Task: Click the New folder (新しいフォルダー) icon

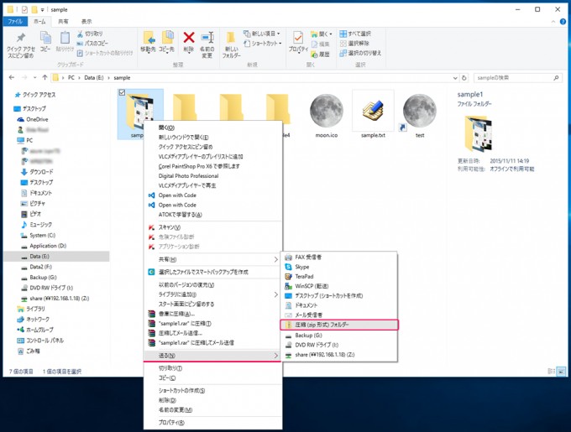Action: tap(231, 38)
